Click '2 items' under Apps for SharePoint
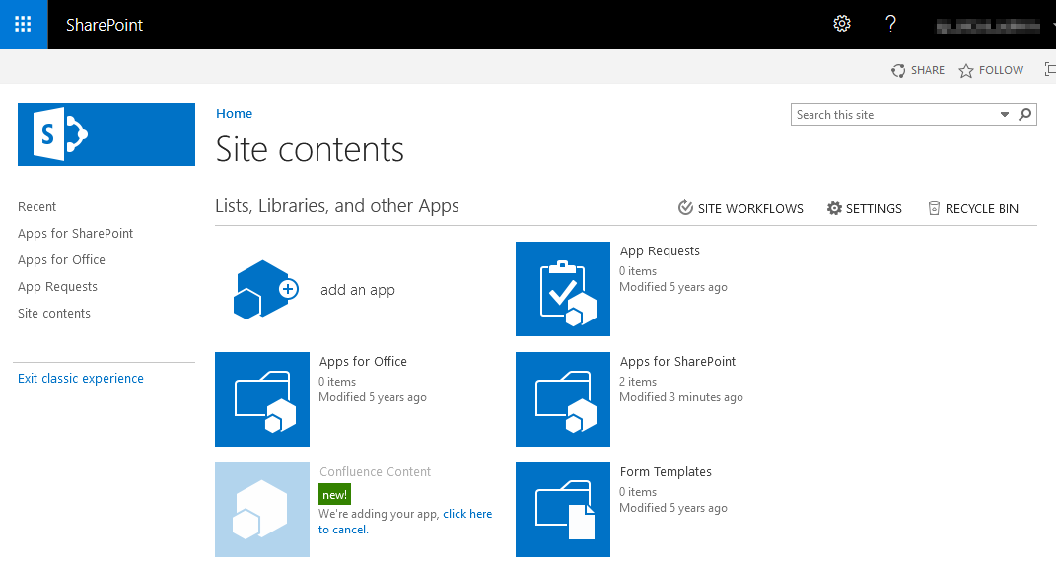 [x=638, y=382]
